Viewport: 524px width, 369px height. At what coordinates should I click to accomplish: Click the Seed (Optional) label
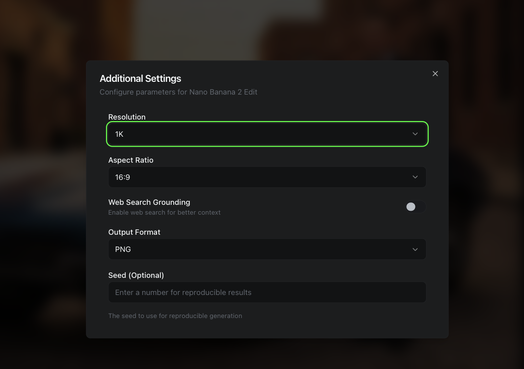pos(136,275)
